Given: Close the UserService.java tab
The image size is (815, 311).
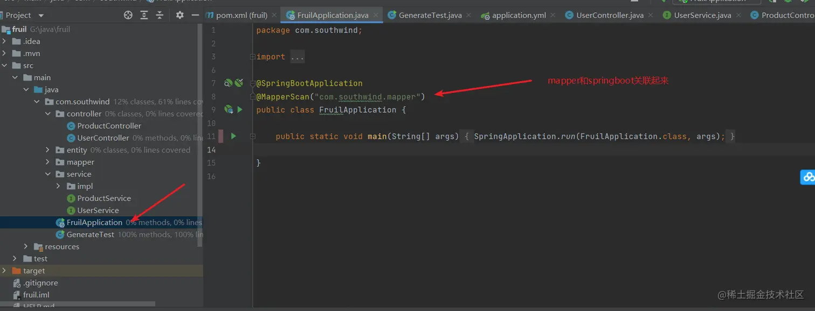Looking at the screenshot, I should [x=738, y=16].
